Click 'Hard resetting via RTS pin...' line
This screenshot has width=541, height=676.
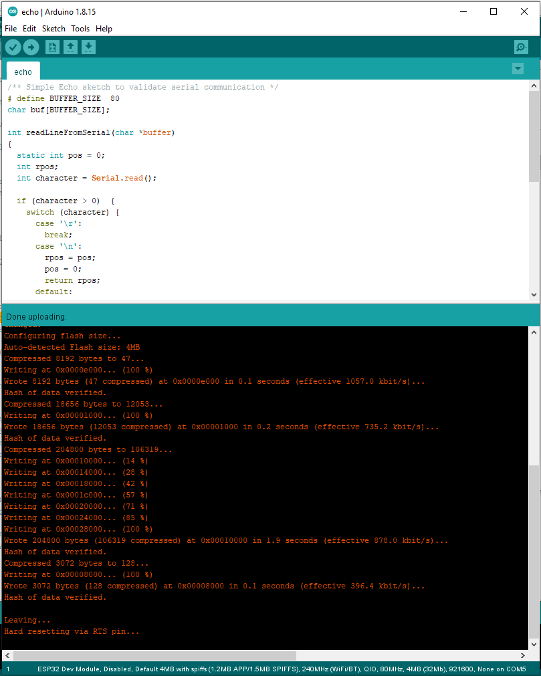[x=72, y=631]
